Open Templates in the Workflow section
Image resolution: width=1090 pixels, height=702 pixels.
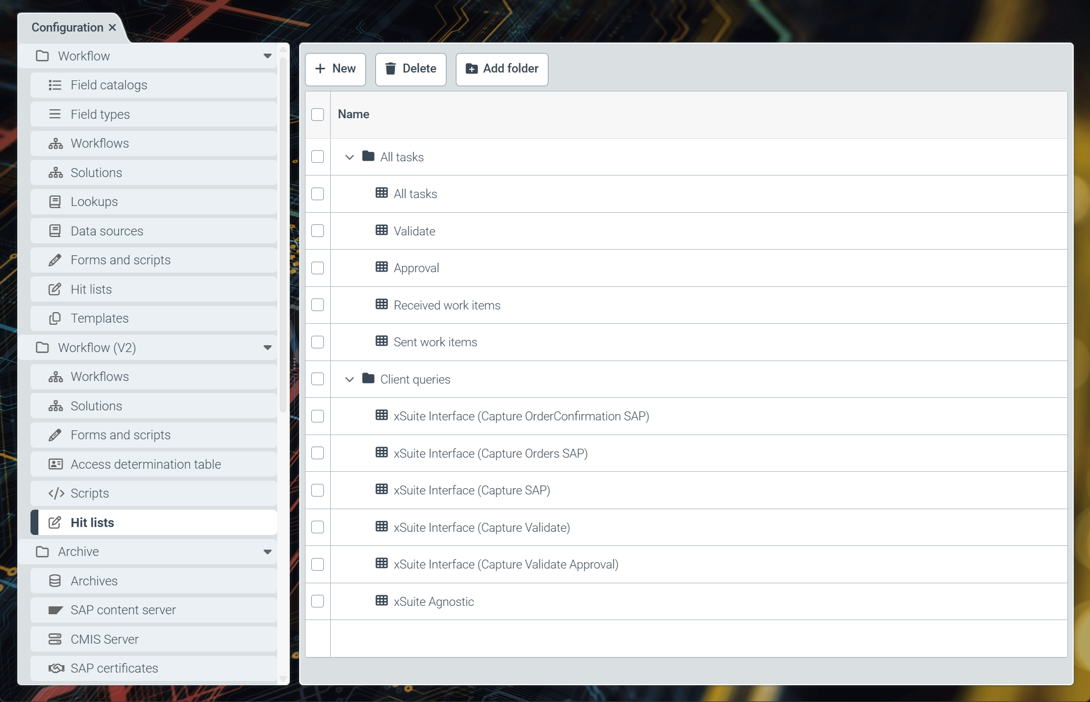pyautogui.click(x=99, y=318)
